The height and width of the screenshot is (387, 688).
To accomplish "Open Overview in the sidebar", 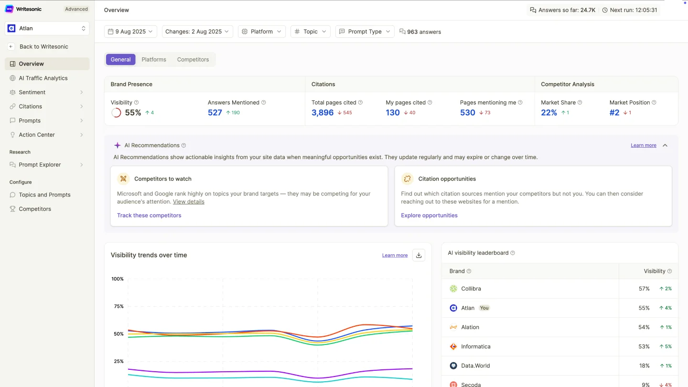I will coord(47,64).
